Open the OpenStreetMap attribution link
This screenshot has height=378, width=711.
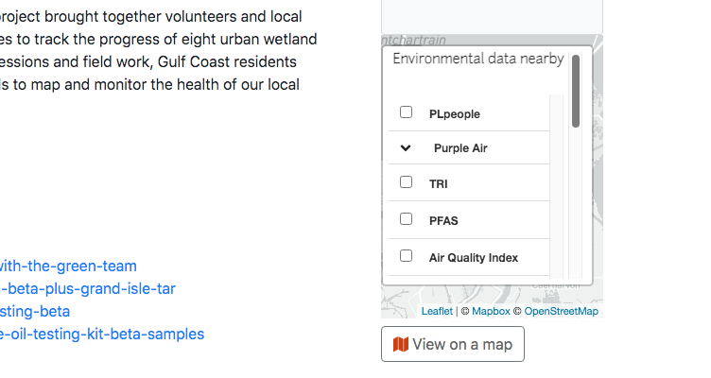click(561, 311)
